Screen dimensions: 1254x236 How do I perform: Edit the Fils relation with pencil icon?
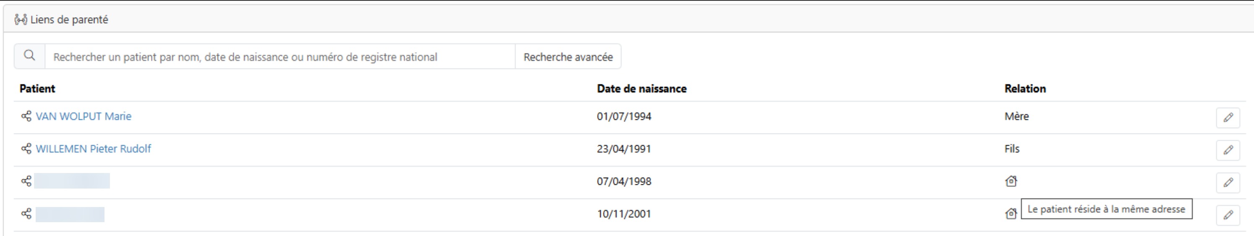point(1228,150)
